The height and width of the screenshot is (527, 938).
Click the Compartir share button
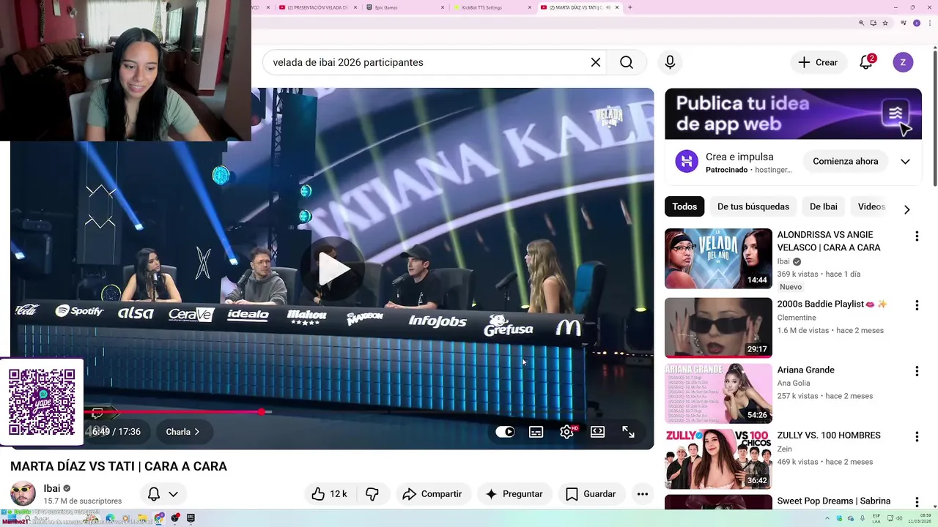(x=432, y=494)
